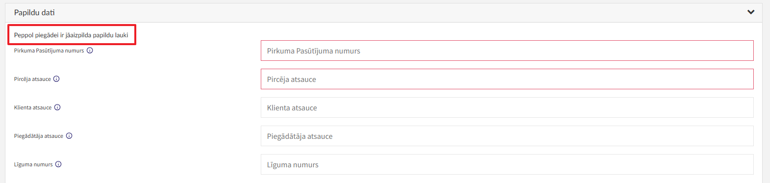The width and height of the screenshot is (770, 183).
Task: Activate the Līguma numurs input box
Action: [507, 164]
